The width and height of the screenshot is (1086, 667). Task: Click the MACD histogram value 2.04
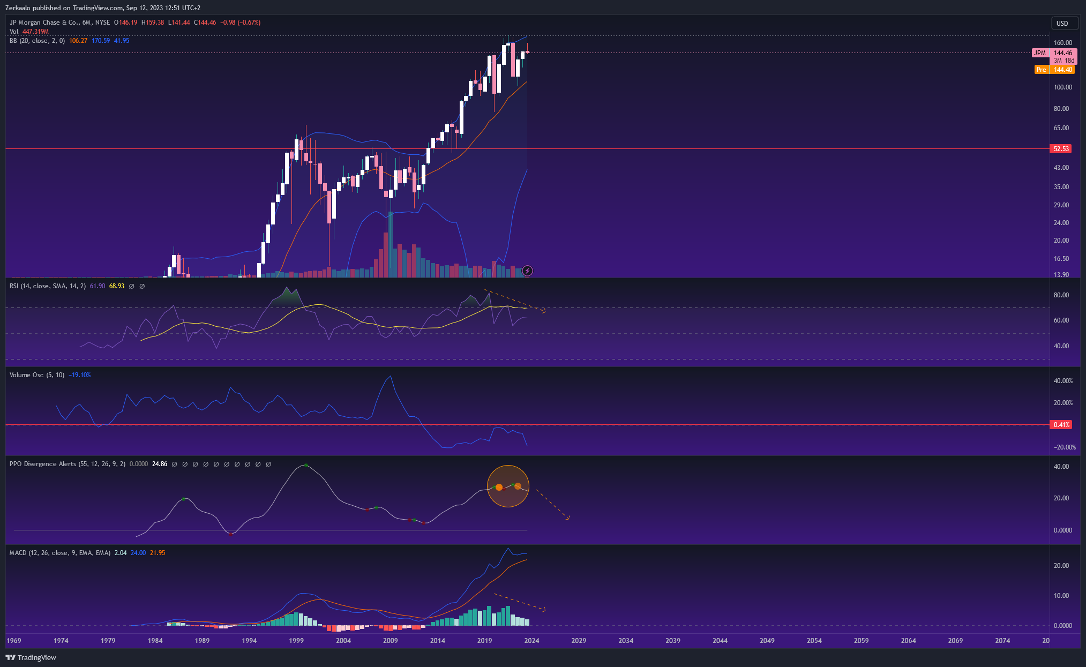coord(121,553)
